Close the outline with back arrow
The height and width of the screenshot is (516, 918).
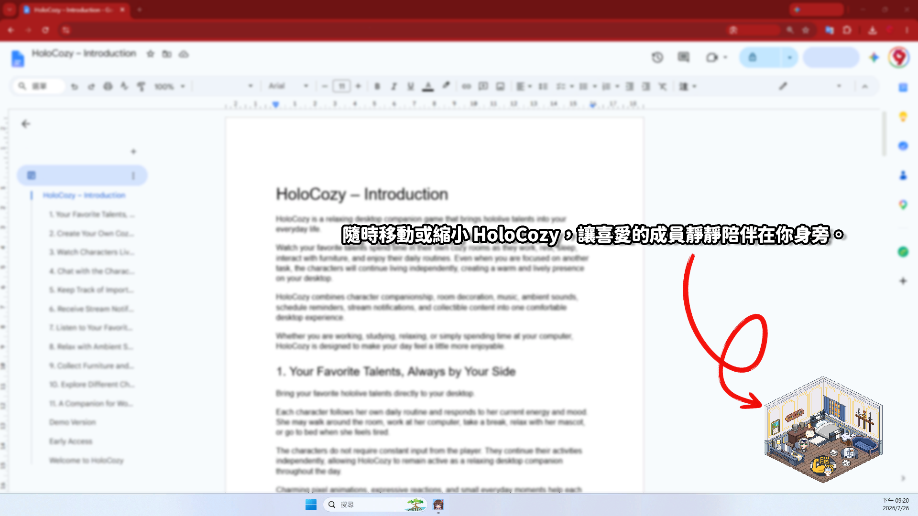click(26, 124)
